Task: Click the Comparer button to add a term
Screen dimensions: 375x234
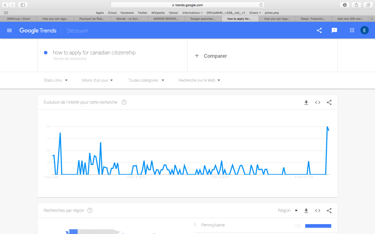Action: pos(211,56)
